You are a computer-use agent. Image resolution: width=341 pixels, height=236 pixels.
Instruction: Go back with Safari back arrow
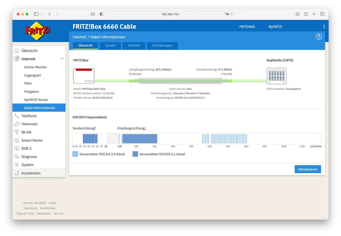click(49, 14)
